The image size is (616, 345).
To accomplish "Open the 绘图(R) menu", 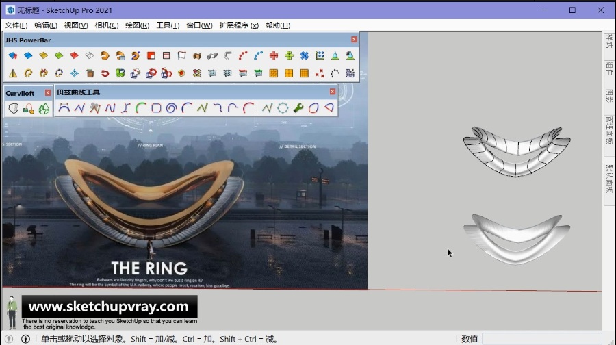I will [x=137, y=25].
